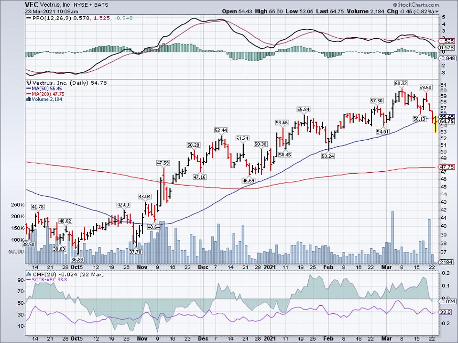Screen dimensions: 458x343
Task: Select the 23-Mar-2021 10:08am timestamp
Action: [52, 11]
